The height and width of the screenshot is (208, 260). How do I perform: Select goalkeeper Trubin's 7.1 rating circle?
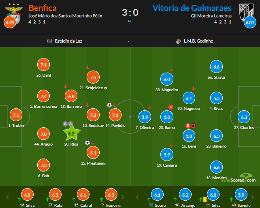[x=16, y=115]
